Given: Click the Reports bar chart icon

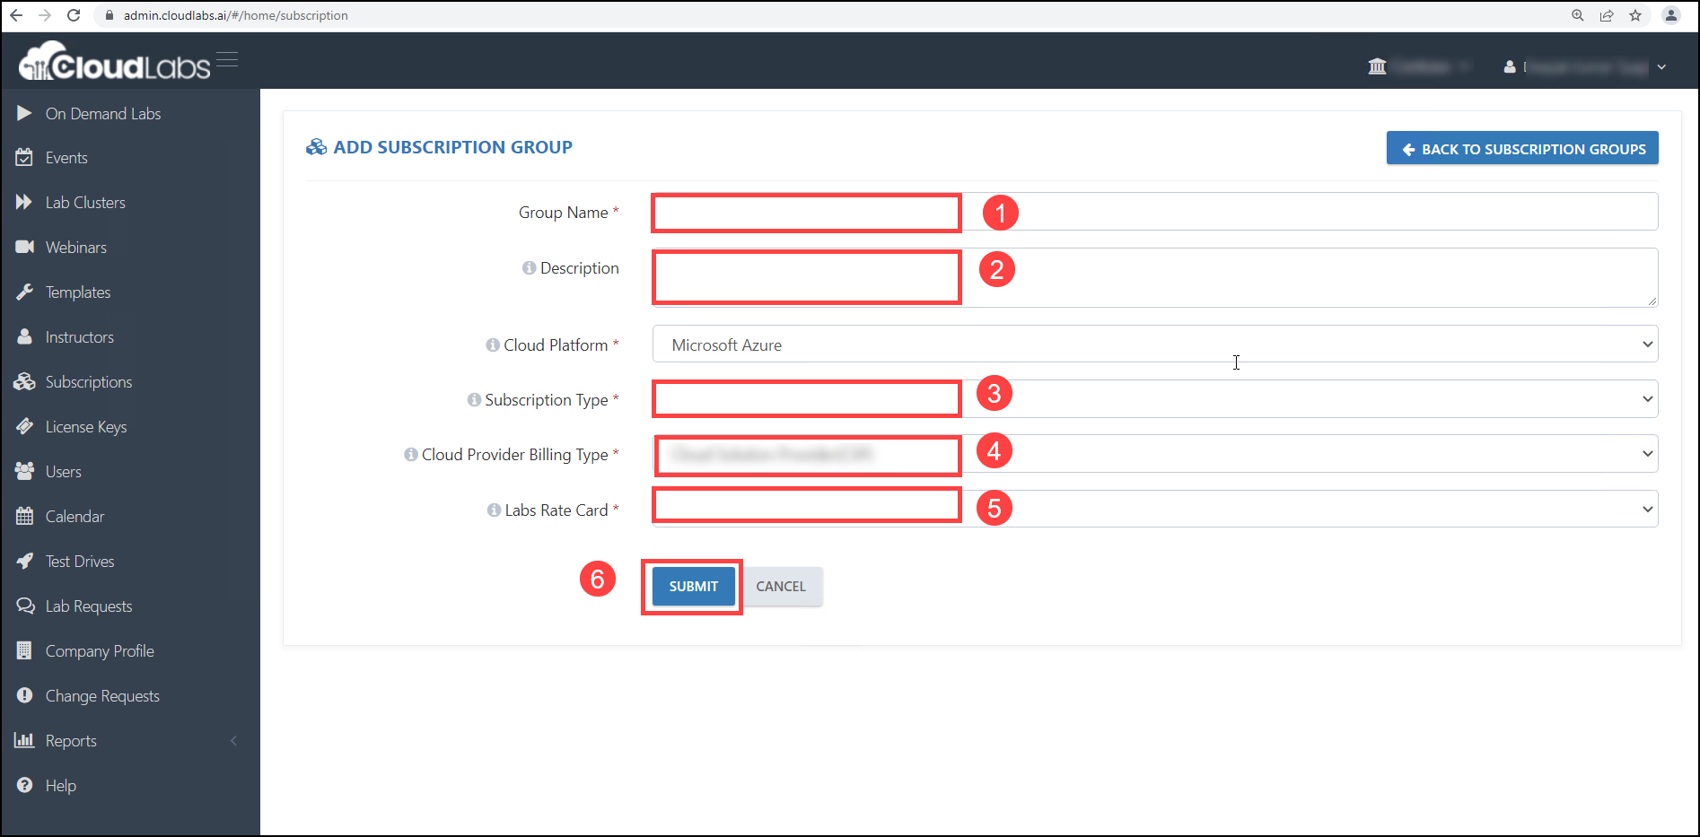Looking at the screenshot, I should [24, 740].
